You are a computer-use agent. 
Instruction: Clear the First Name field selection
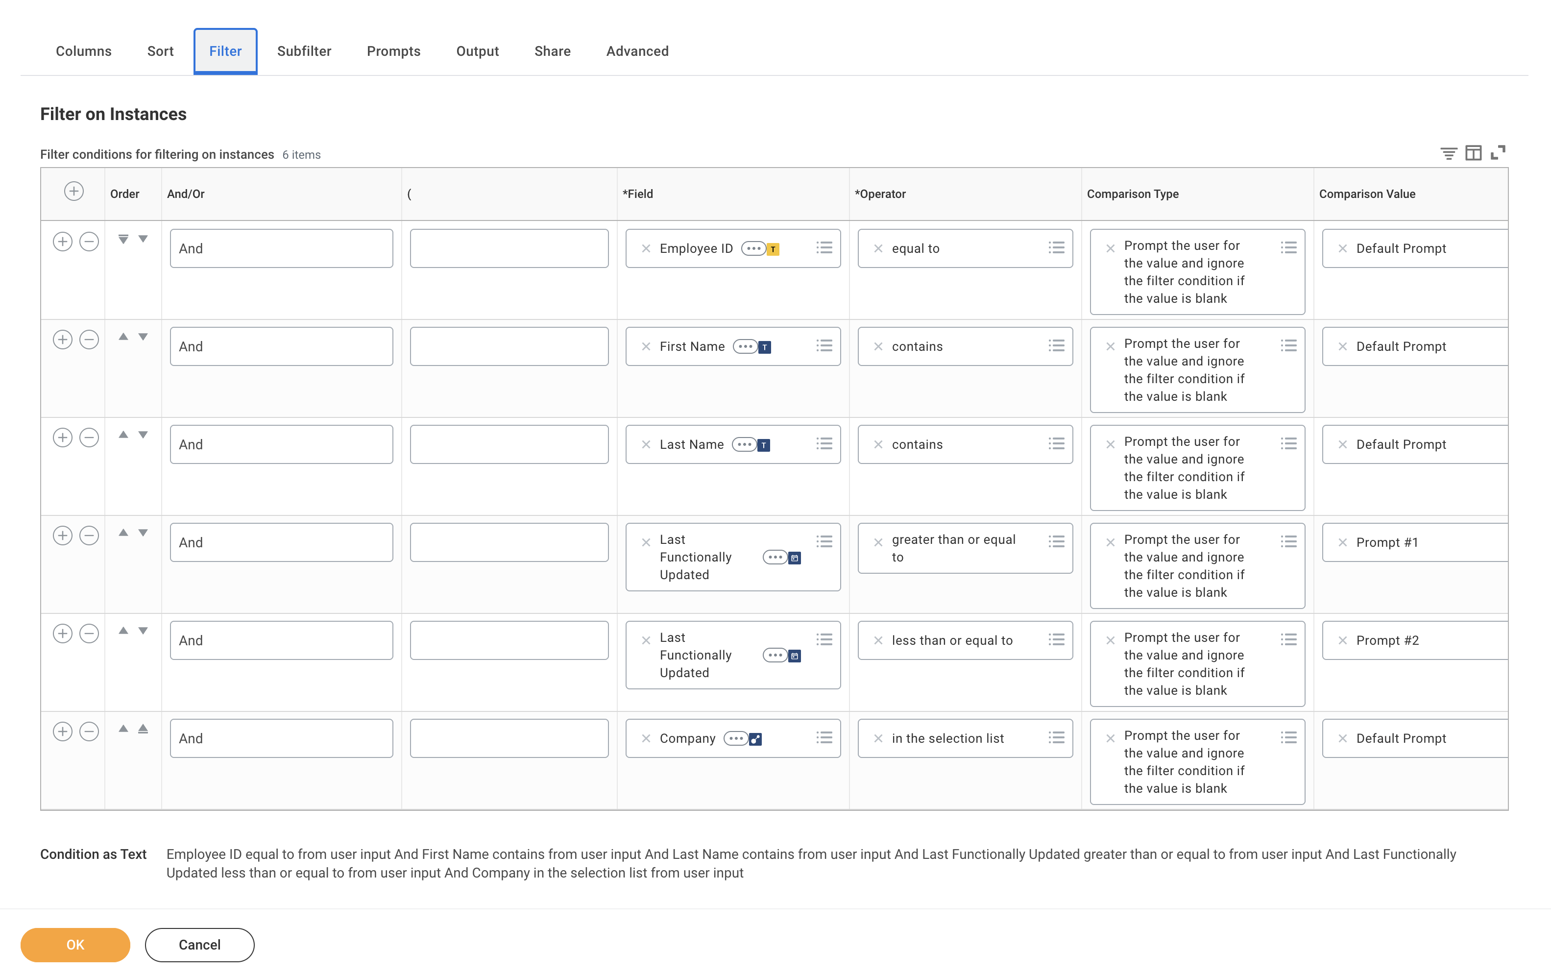tap(646, 346)
